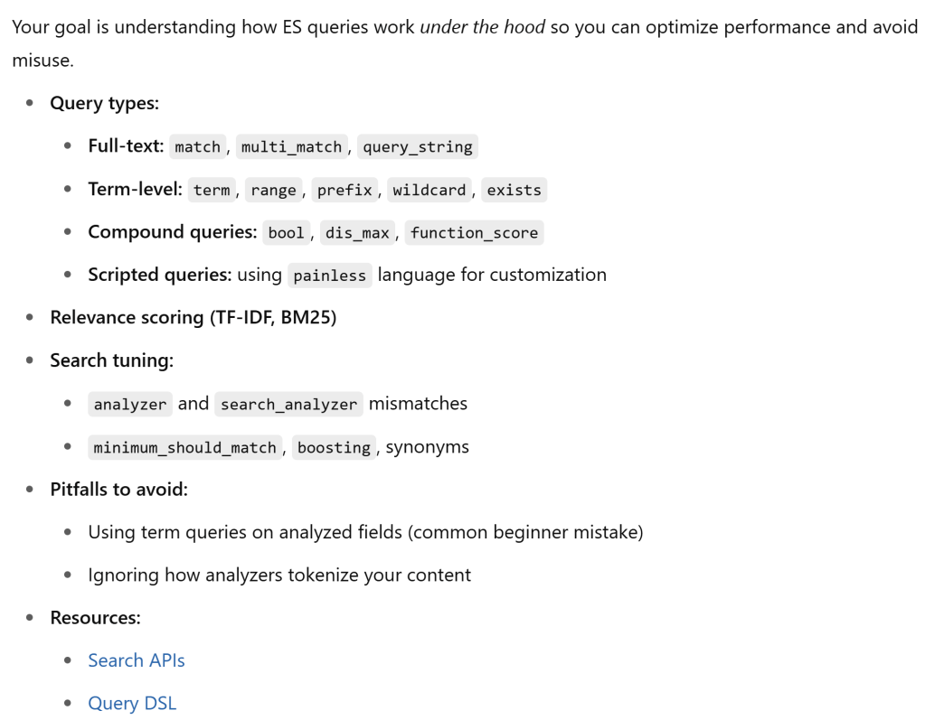Open the Query DSL link
This screenshot has width=925, height=720.
[132, 703]
